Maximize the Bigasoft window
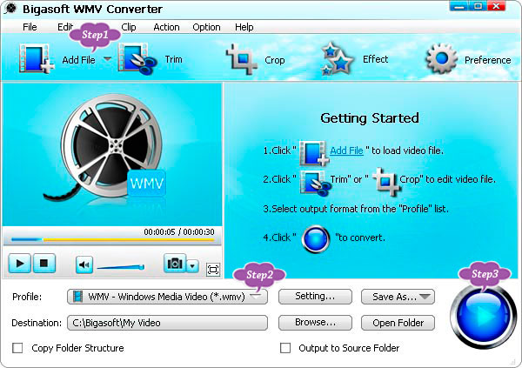 [x=478, y=6]
